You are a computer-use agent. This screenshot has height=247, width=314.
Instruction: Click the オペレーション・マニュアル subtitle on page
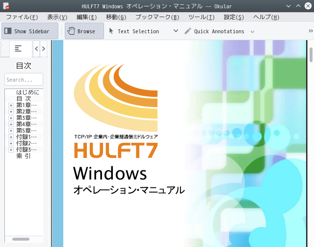tap(129, 190)
